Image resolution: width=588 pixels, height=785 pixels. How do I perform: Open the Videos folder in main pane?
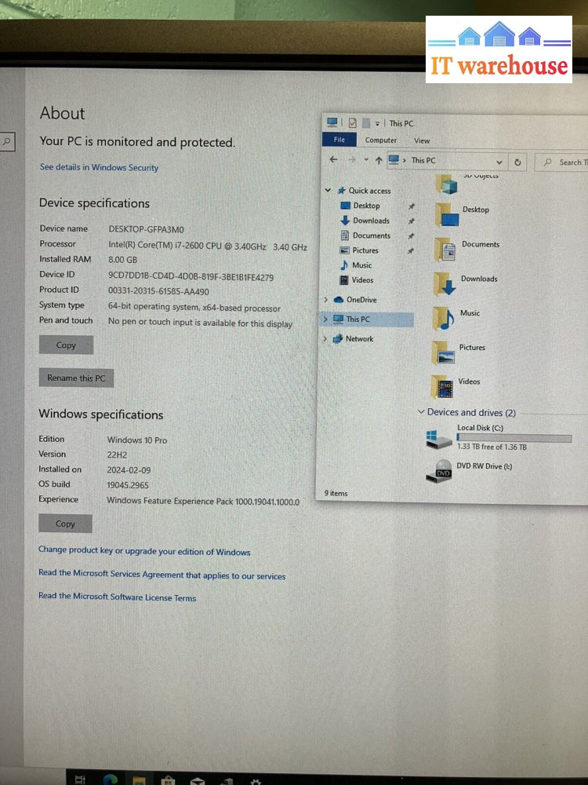pyautogui.click(x=441, y=386)
